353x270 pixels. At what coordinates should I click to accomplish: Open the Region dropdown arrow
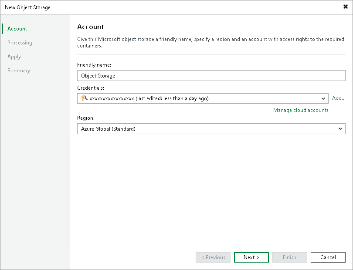(x=340, y=129)
